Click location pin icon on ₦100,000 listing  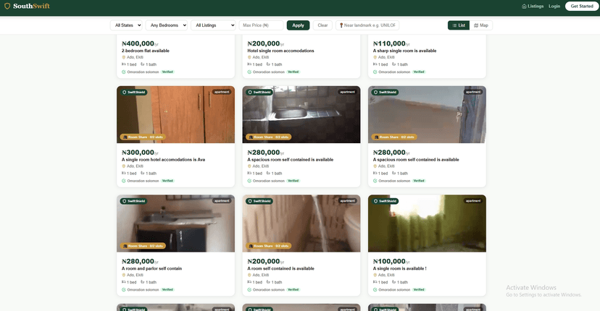click(375, 275)
